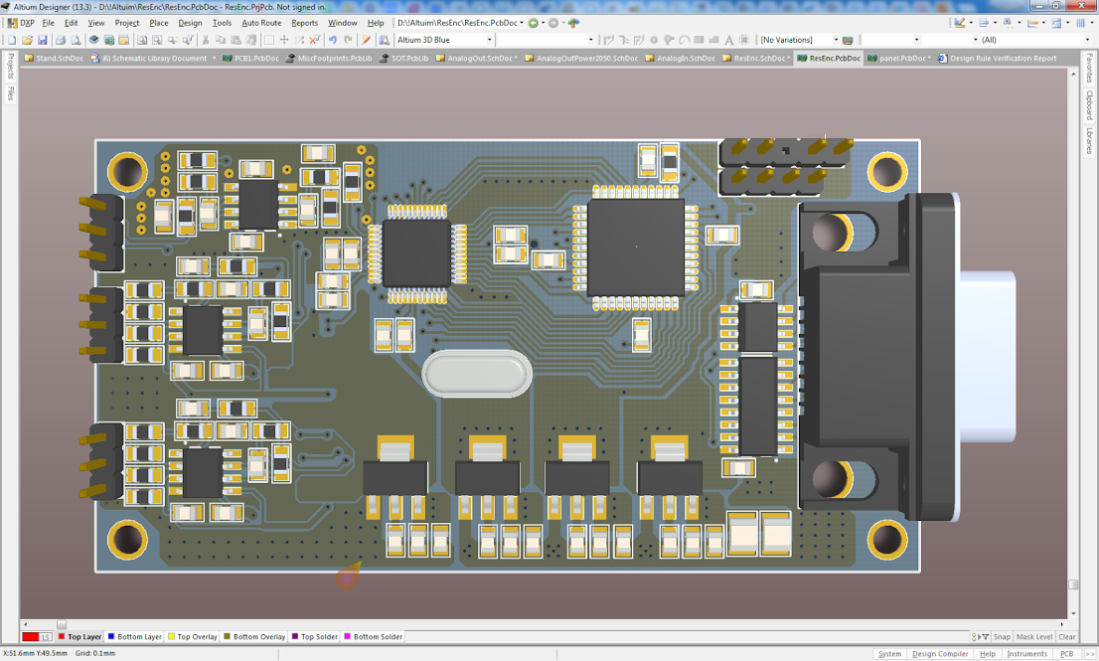Click the Undo arrow icon

(333, 40)
